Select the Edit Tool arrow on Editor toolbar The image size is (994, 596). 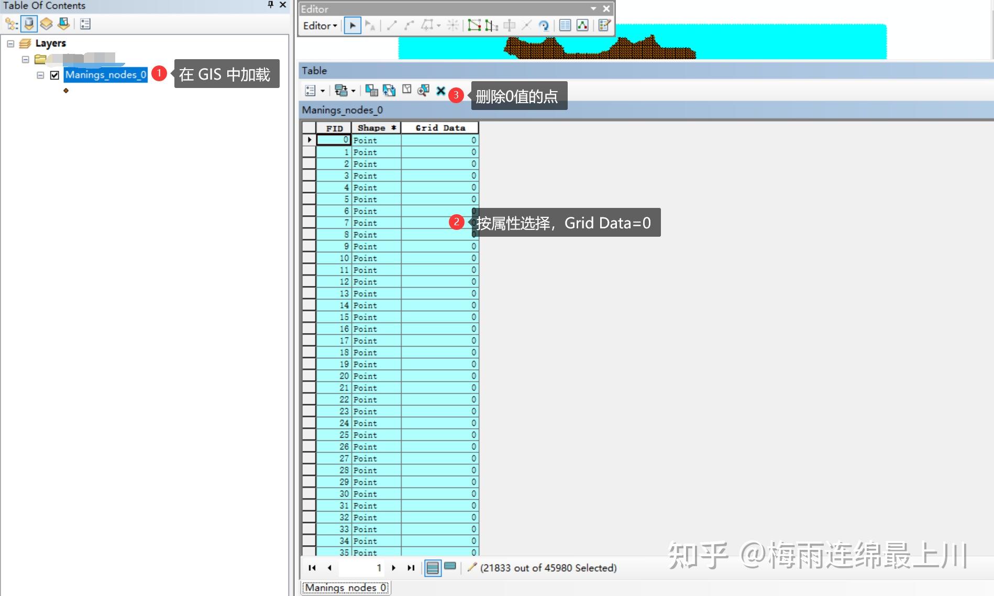tap(352, 25)
